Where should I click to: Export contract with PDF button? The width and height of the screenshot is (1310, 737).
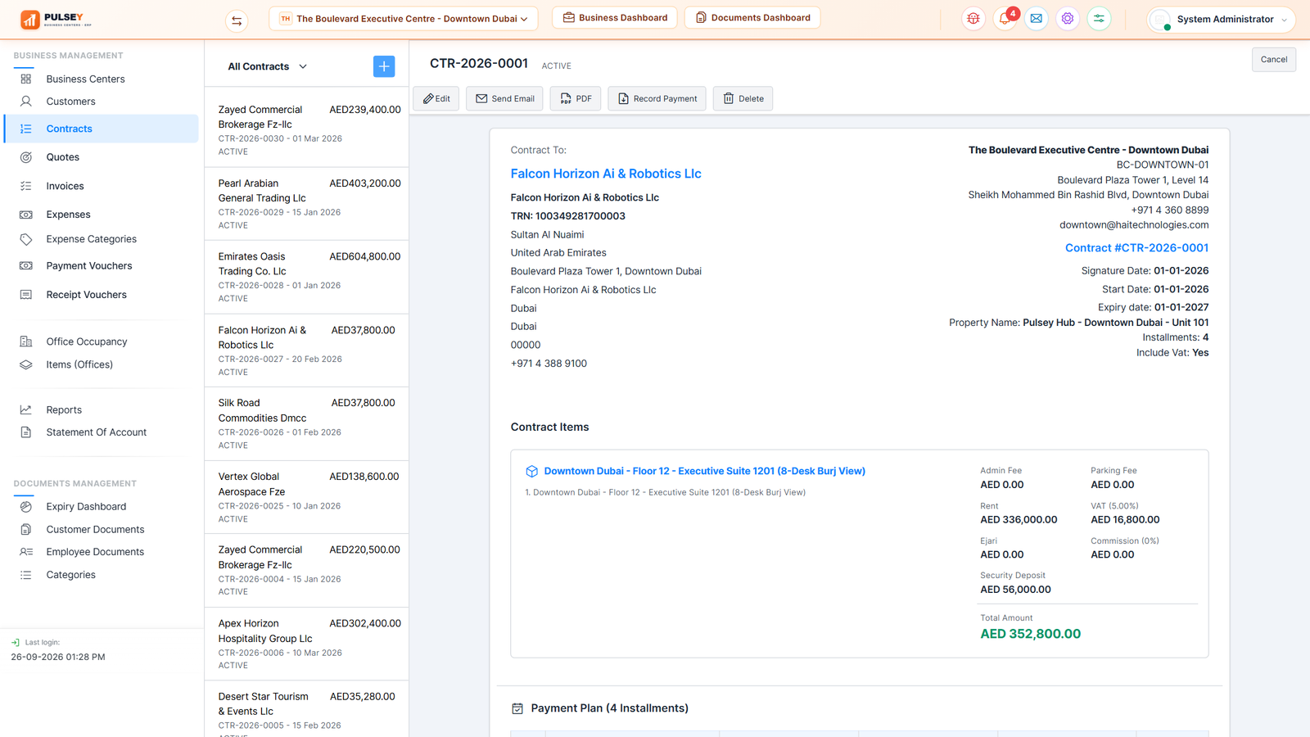[x=576, y=98]
